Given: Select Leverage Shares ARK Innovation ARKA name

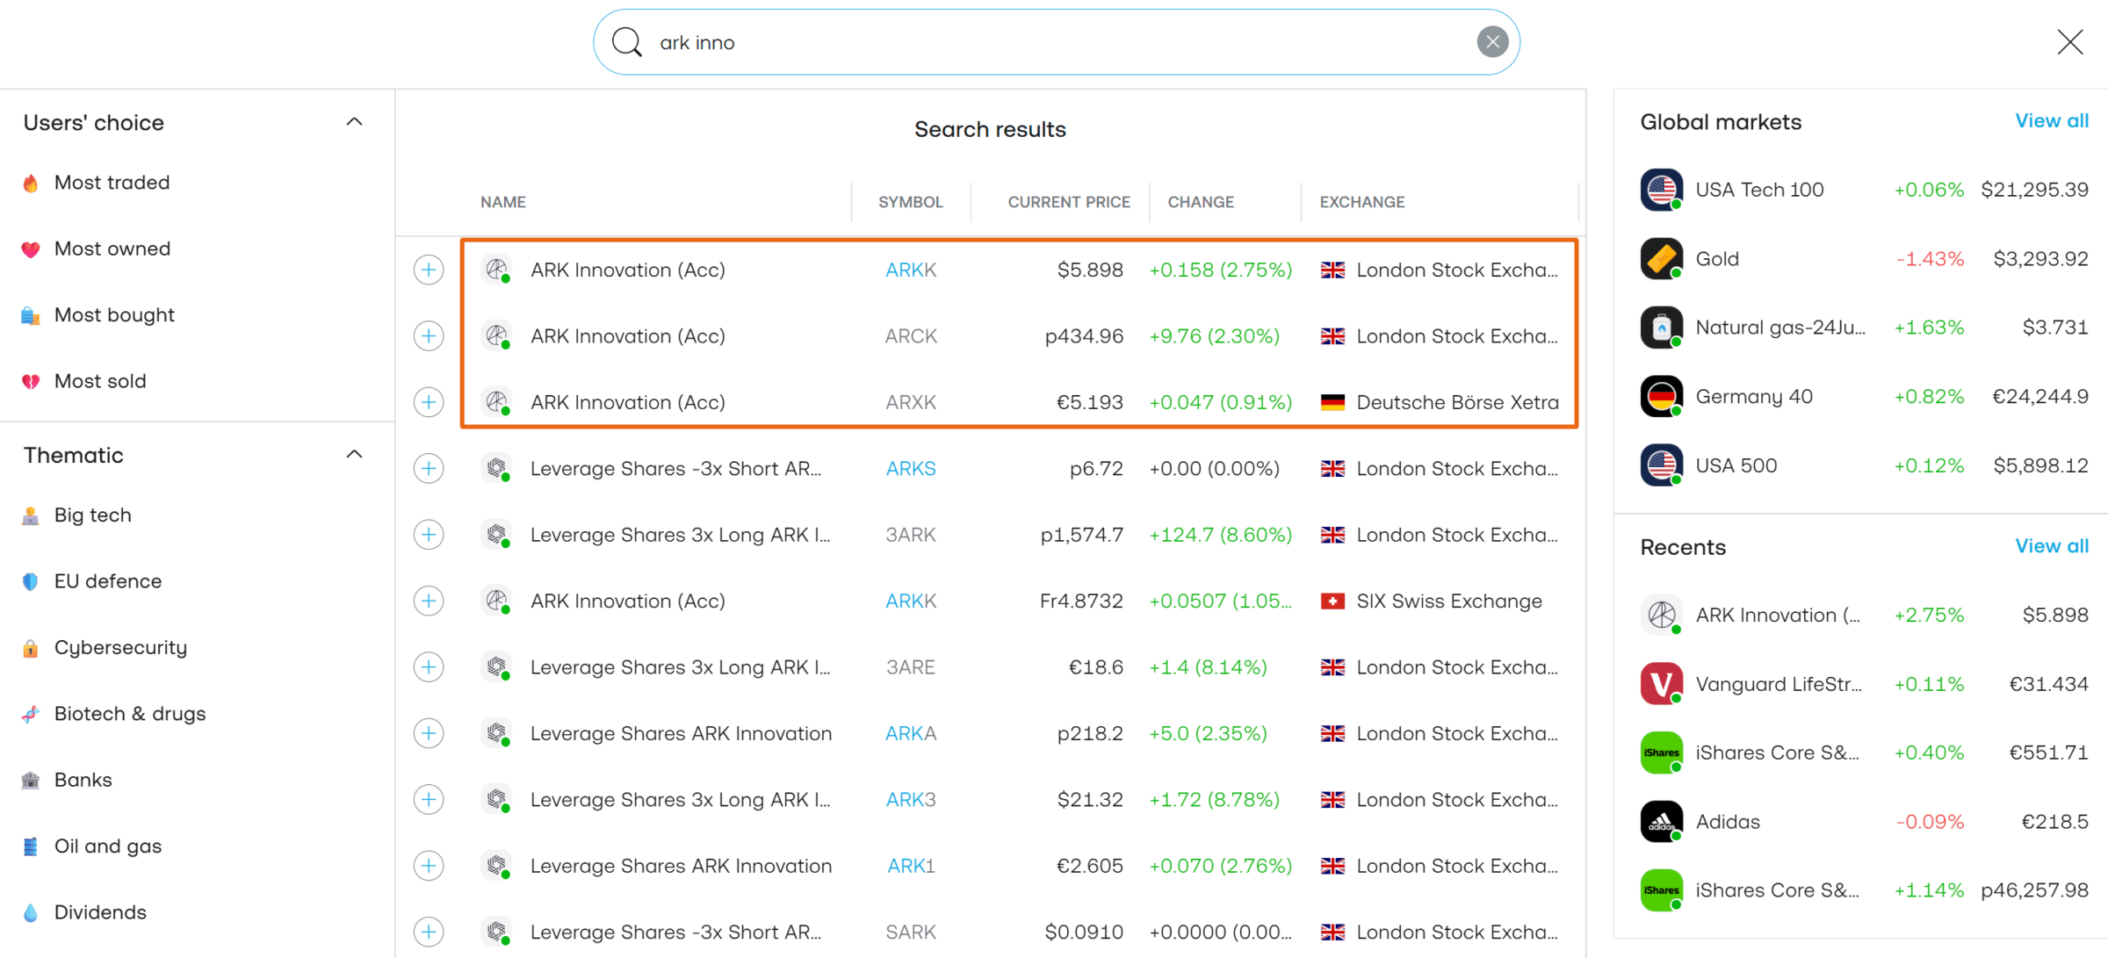Looking at the screenshot, I should click(x=681, y=733).
